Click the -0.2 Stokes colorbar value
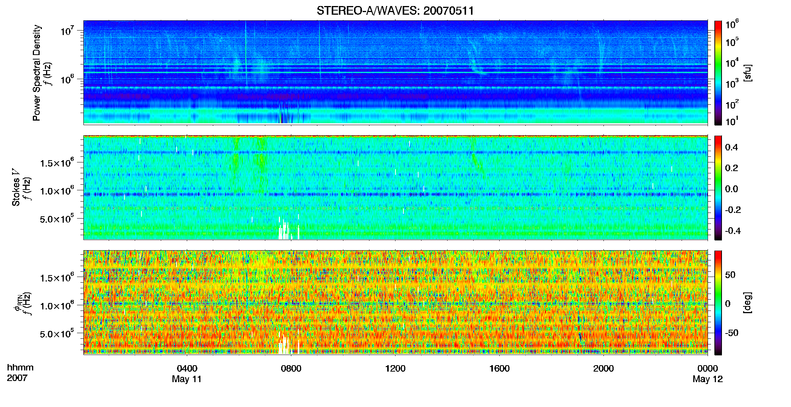Image resolution: width=791 pixels, height=407 pixels. (x=733, y=210)
